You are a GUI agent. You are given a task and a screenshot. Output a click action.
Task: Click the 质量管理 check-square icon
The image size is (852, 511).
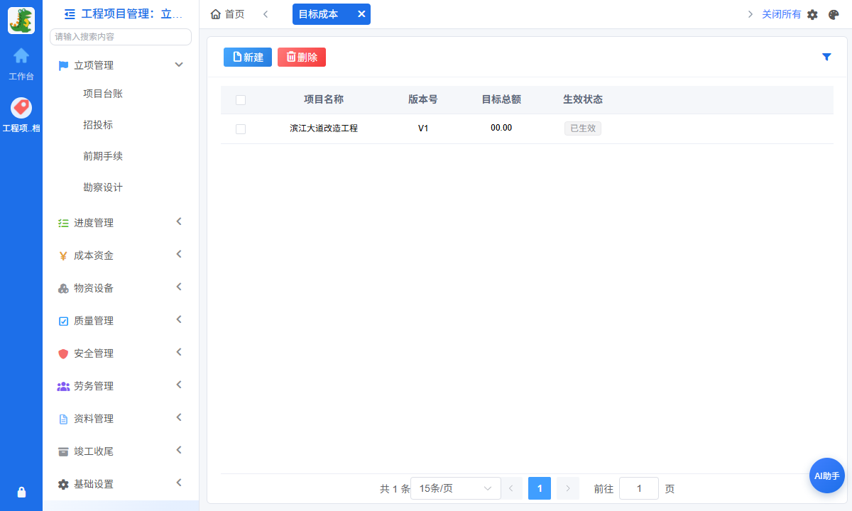pyautogui.click(x=63, y=321)
